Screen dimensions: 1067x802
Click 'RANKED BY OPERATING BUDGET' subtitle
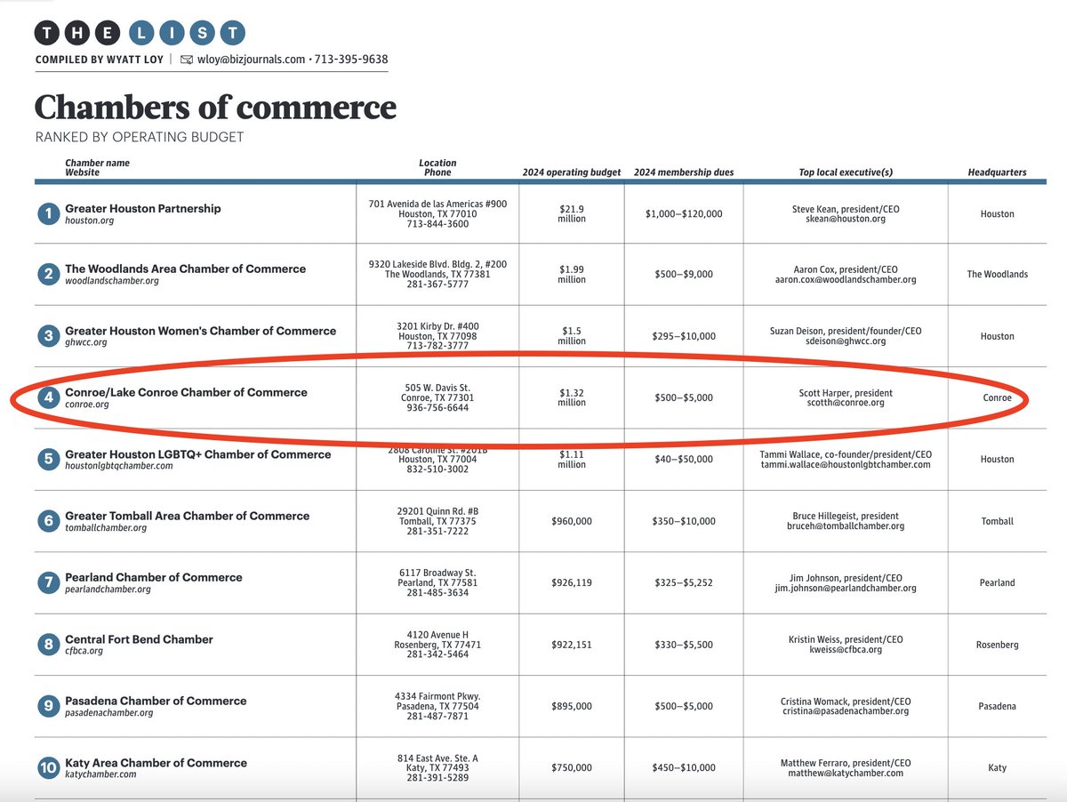click(x=140, y=138)
